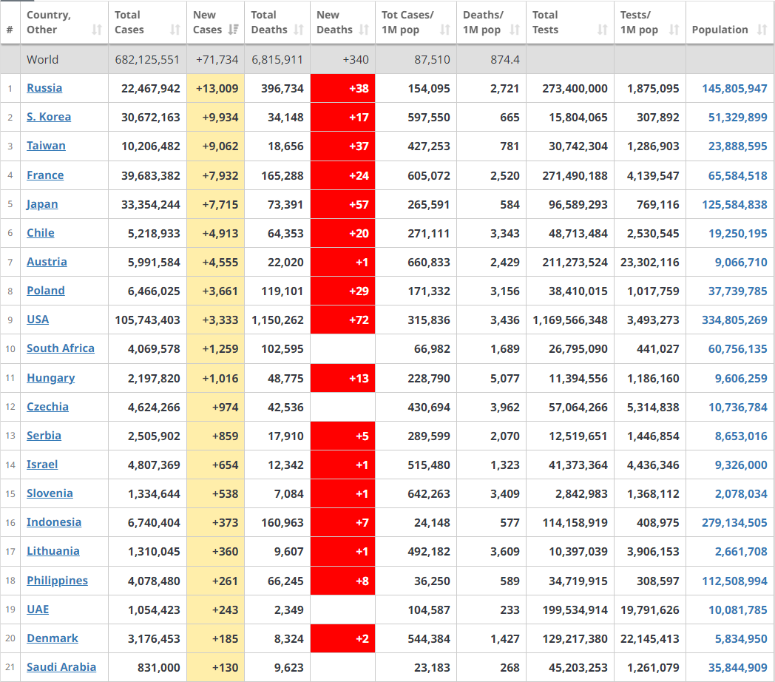Viewport: 775px width, 682px height.
Task: Click Philippines population 112,508,994
Action: tap(734, 581)
